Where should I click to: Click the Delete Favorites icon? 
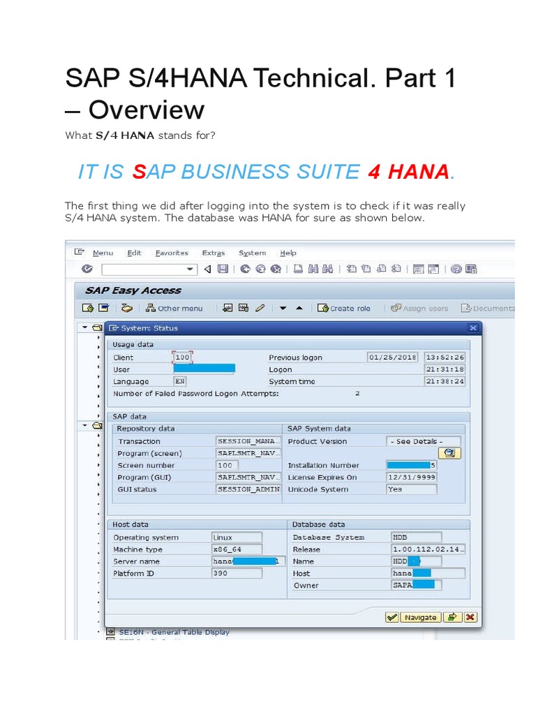[244, 308]
